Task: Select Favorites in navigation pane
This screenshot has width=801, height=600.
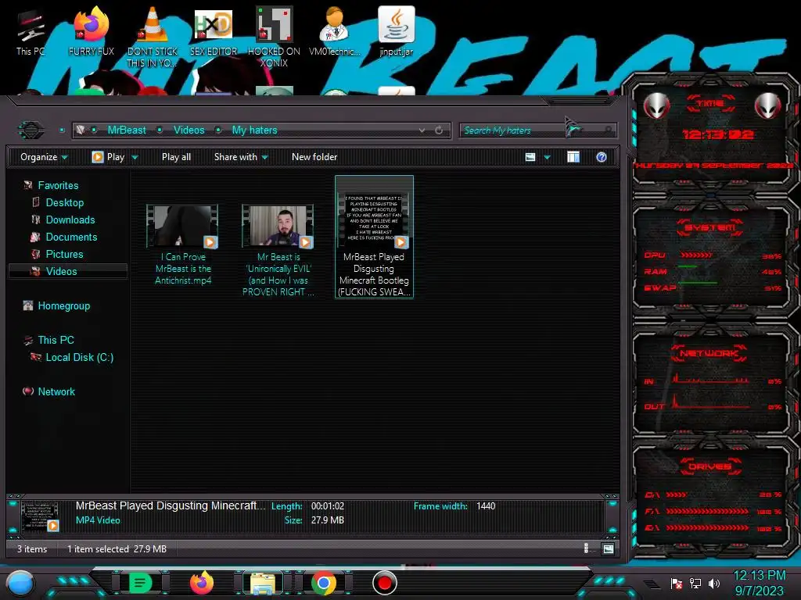Action: tap(58, 185)
